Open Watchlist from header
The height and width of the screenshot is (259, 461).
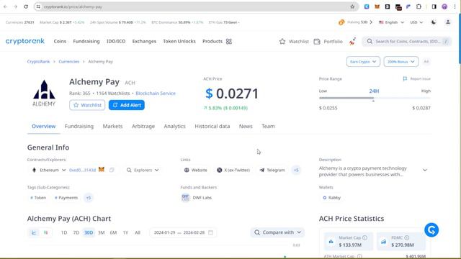[294, 42]
